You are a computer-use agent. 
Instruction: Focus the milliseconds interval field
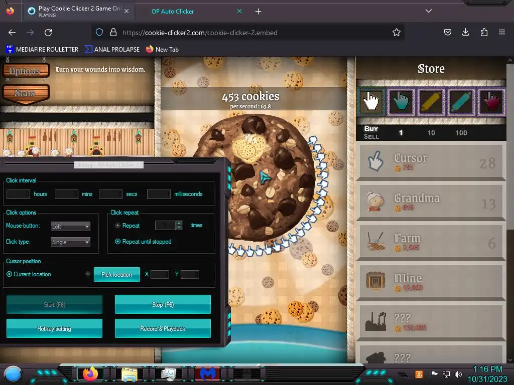point(159,194)
